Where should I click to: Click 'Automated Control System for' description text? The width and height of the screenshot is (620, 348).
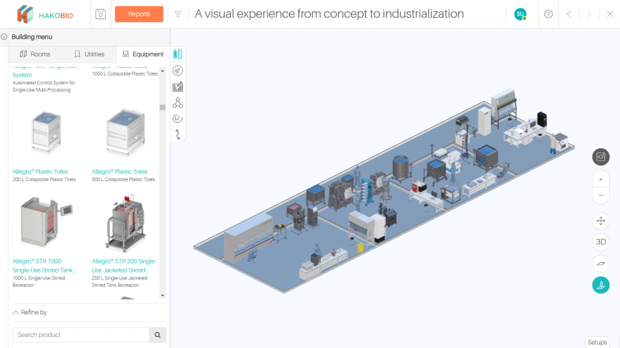tap(44, 83)
